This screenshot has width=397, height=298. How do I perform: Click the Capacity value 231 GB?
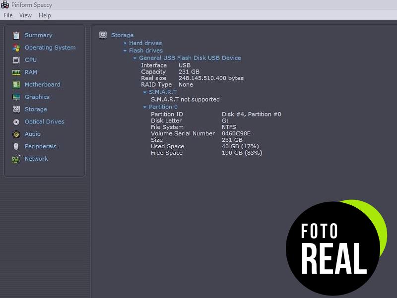pos(189,71)
